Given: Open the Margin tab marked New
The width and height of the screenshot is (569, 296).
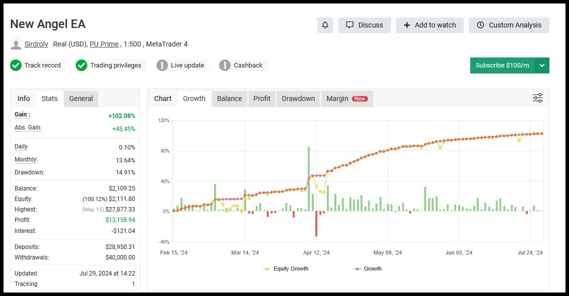Looking at the screenshot, I should pos(346,98).
